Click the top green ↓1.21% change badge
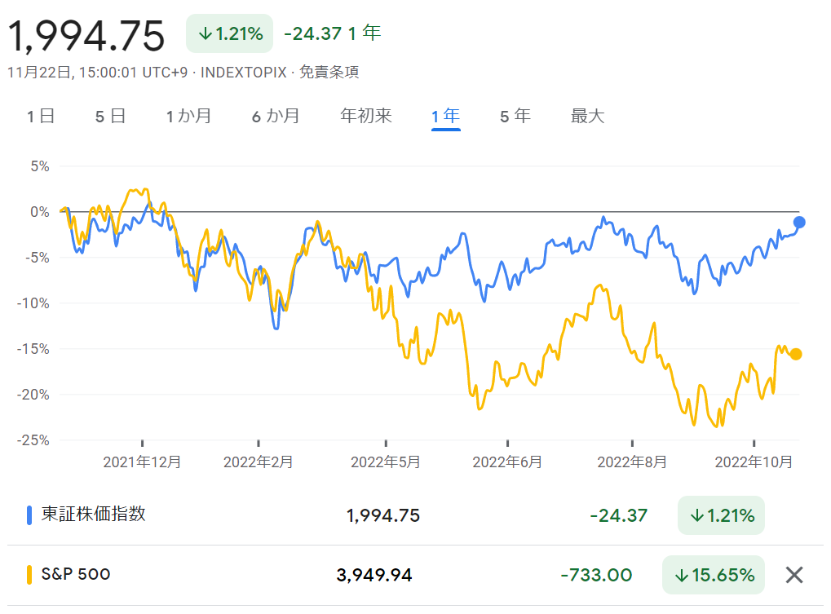The height and width of the screenshot is (614, 831). [229, 34]
